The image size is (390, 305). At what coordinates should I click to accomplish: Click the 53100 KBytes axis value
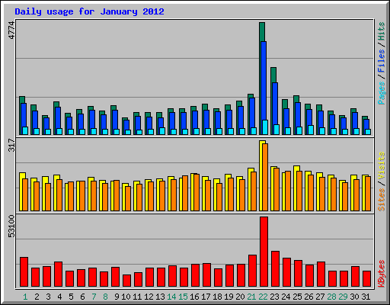click(x=11, y=226)
